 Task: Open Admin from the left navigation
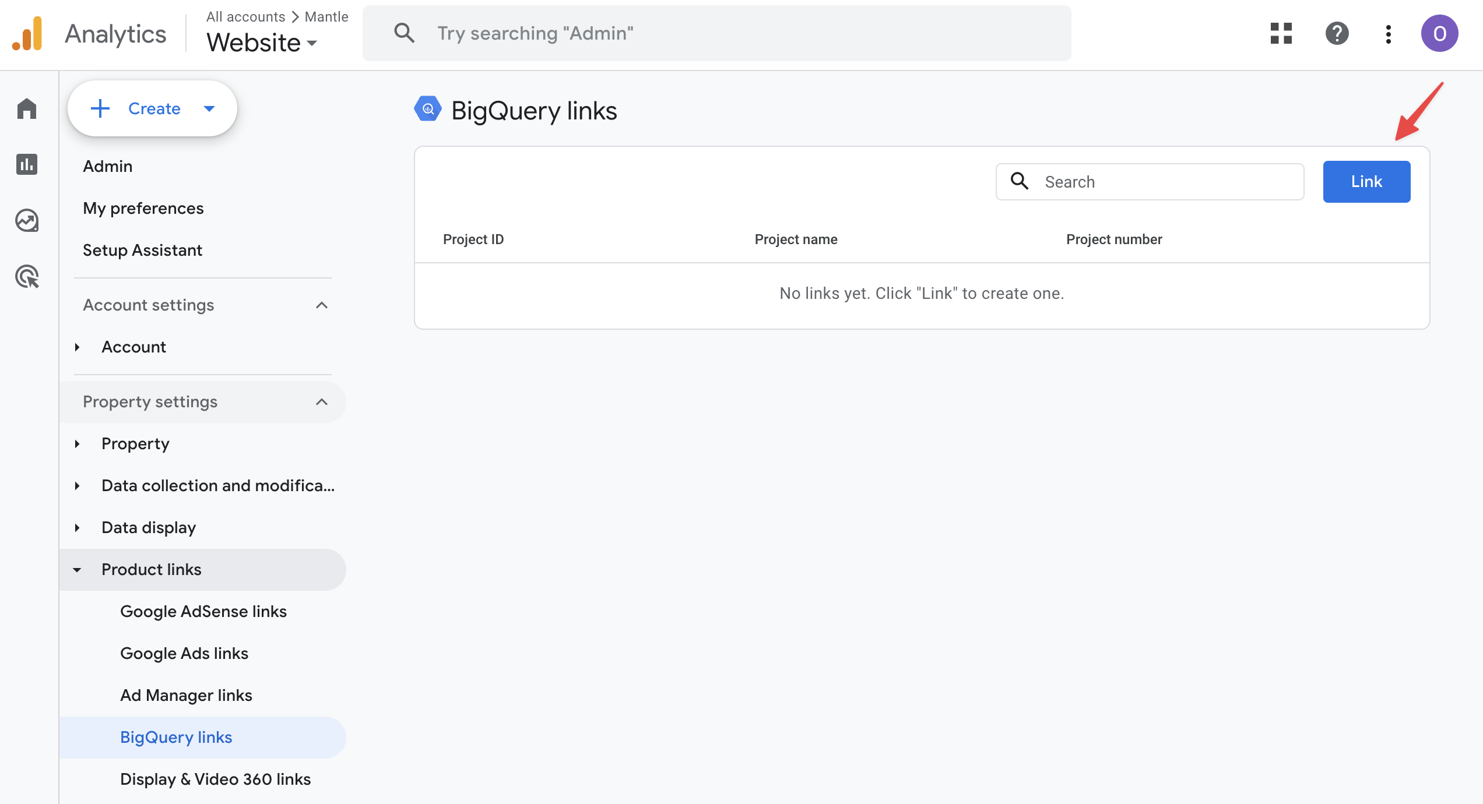pos(107,166)
